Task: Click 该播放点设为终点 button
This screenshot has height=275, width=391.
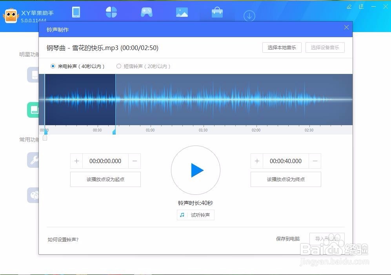Action: (286, 179)
